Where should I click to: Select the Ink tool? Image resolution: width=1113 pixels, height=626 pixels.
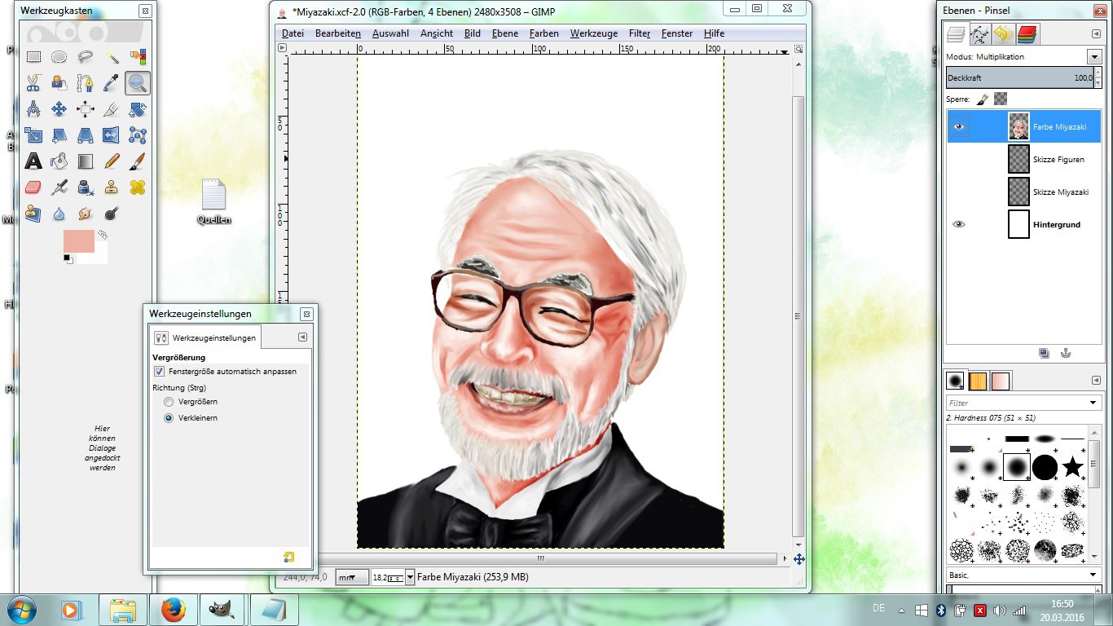point(86,187)
